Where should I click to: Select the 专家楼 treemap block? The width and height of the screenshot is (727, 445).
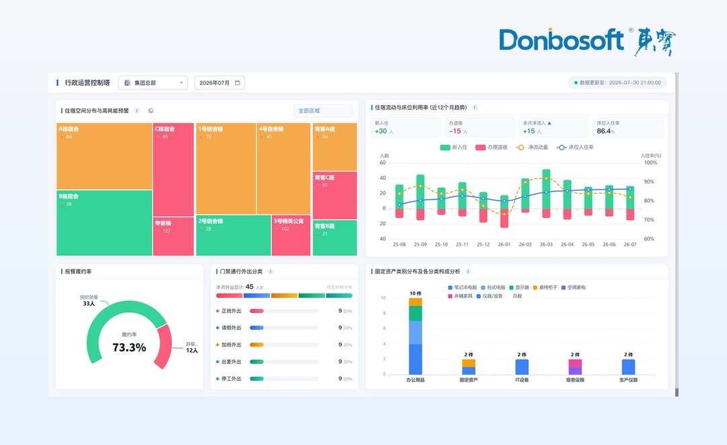(174, 236)
